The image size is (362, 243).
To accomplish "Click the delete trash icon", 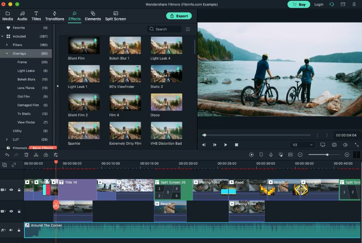I will [x=26, y=155].
